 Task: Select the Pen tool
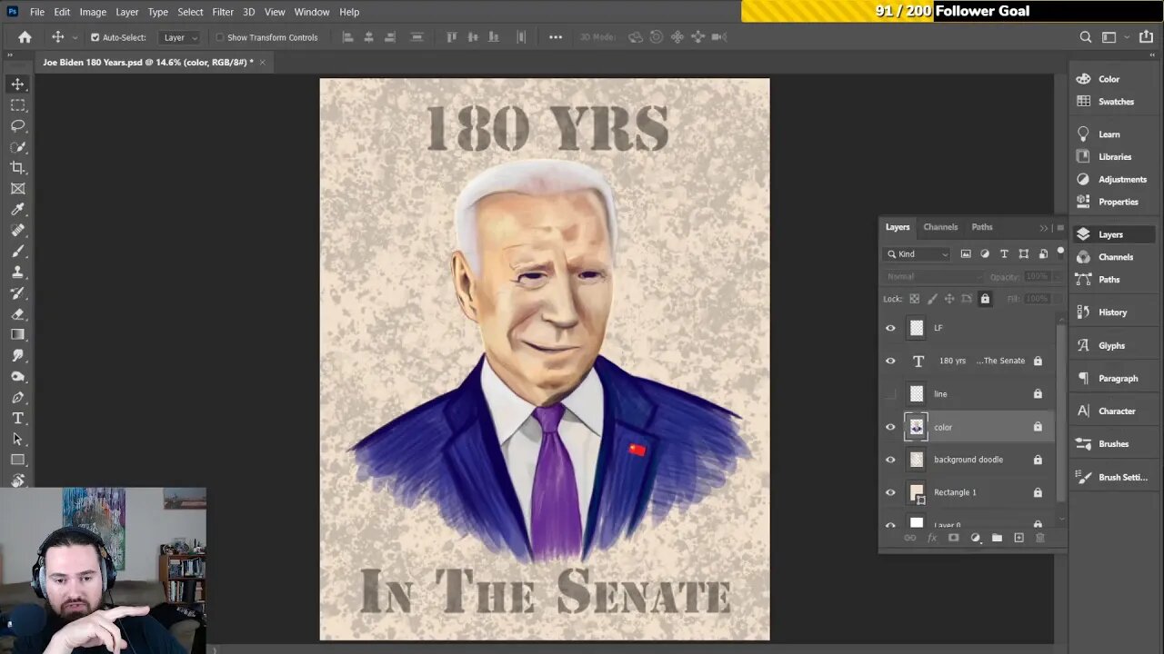[17, 397]
